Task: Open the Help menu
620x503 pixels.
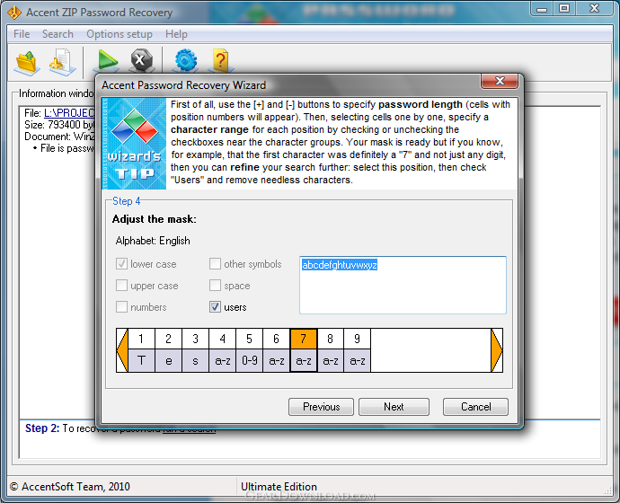Action: pyautogui.click(x=176, y=34)
